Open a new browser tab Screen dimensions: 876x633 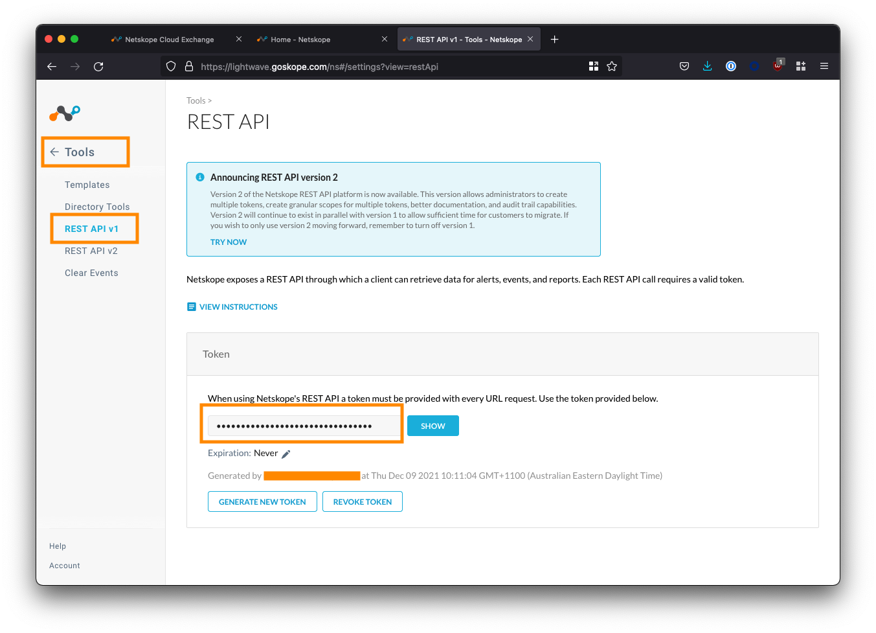coord(554,40)
